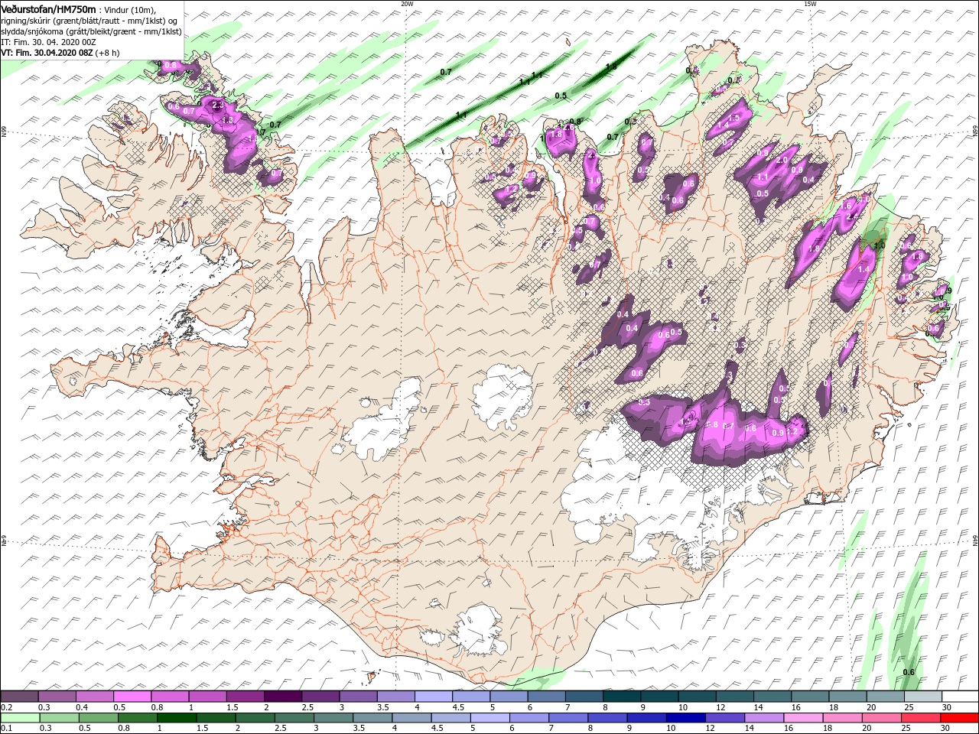979x734 pixels.
Task: Pick the palest green first swatch in lower legend
Action: tap(20, 718)
